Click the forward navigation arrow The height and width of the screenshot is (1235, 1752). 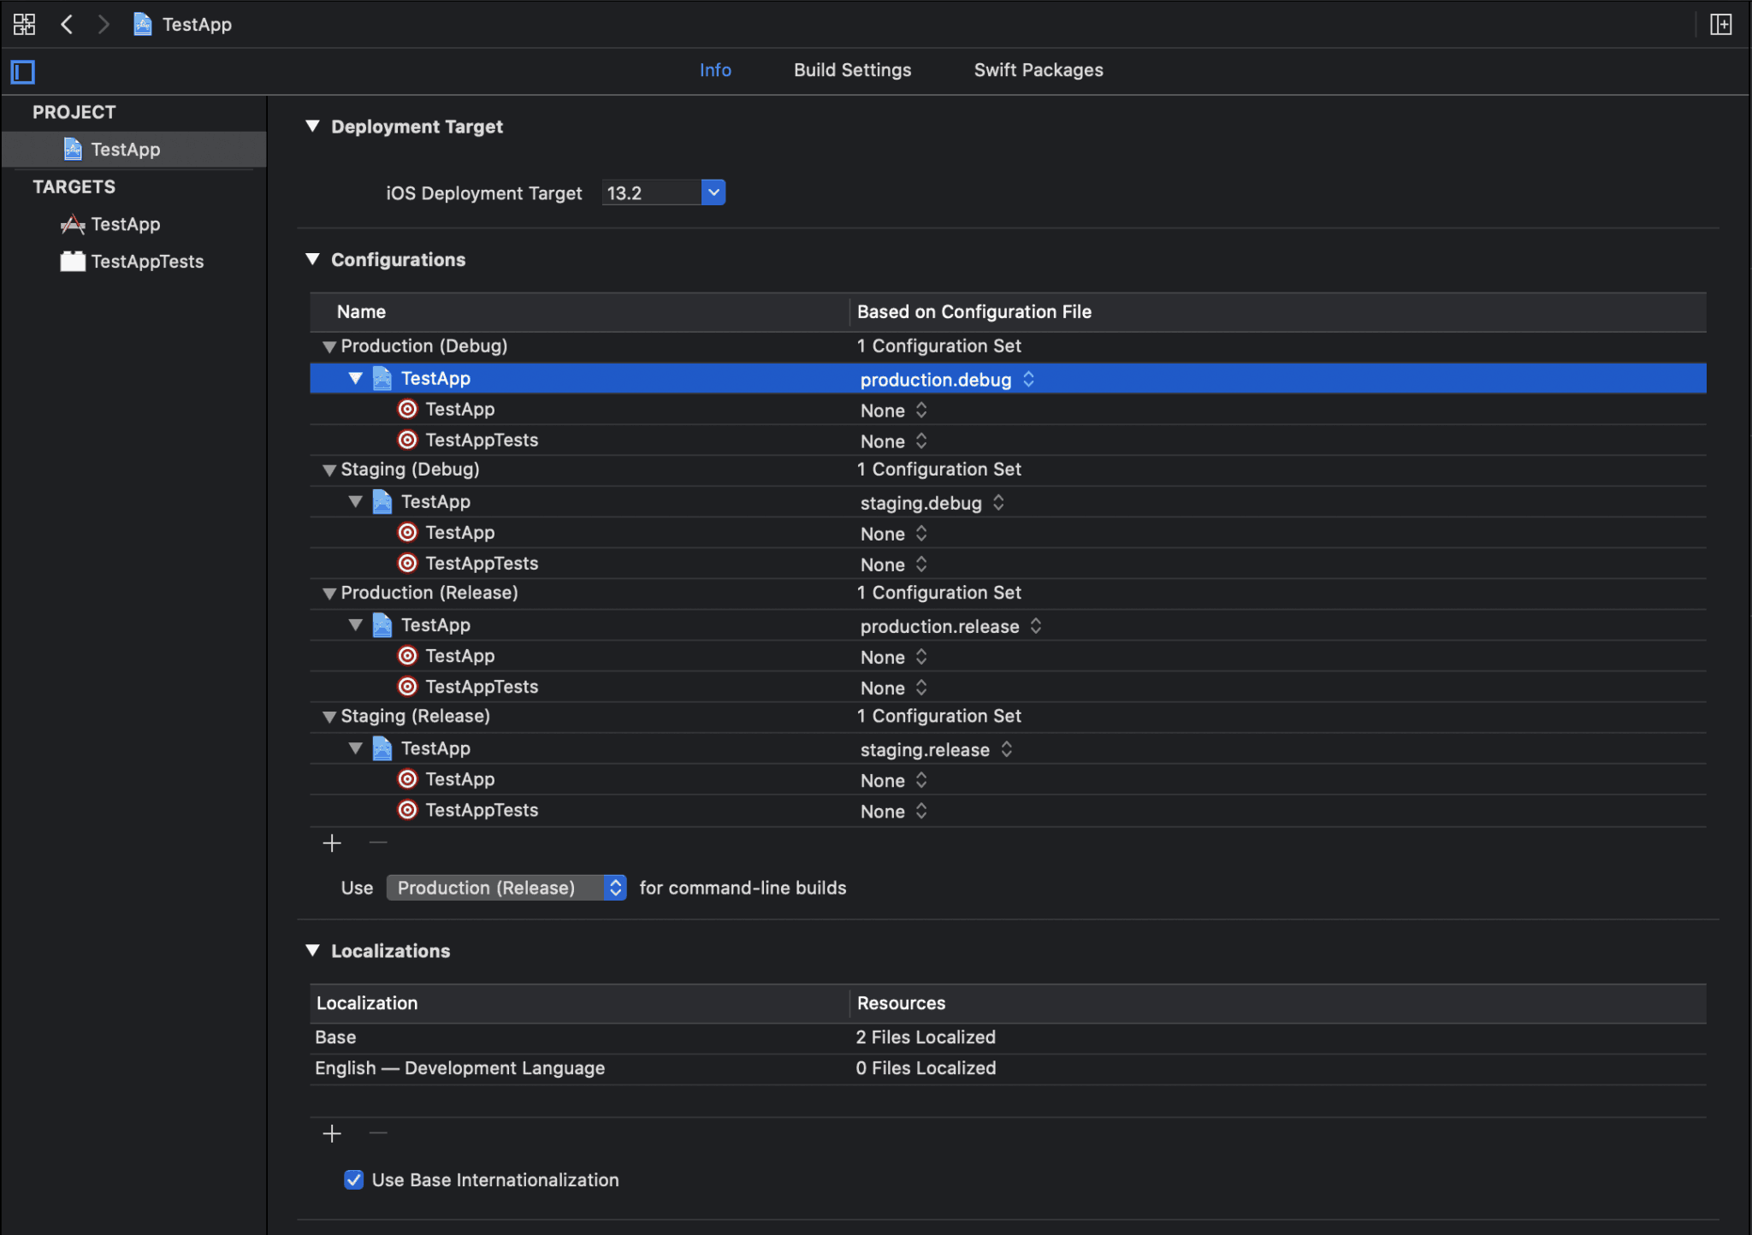click(104, 24)
